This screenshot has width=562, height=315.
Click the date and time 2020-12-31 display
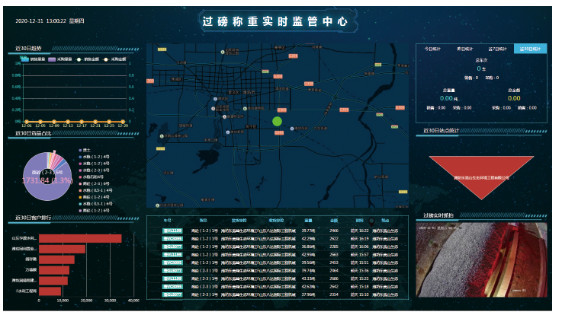(x=50, y=21)
